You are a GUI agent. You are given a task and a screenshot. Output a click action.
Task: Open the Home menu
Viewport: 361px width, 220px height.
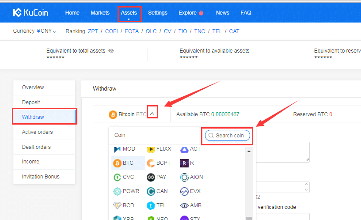click(72, 13)
